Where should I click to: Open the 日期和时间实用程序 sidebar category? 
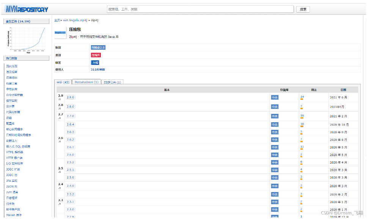(19, 135)
